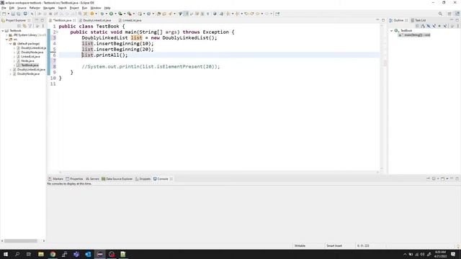Click the New Java Class toolbar icon
Image resolution: width=461 pixels, height=259 pixels.
tap(149, 14)
